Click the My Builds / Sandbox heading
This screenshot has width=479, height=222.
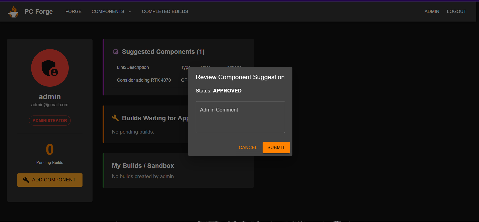[x=143, y=166]
